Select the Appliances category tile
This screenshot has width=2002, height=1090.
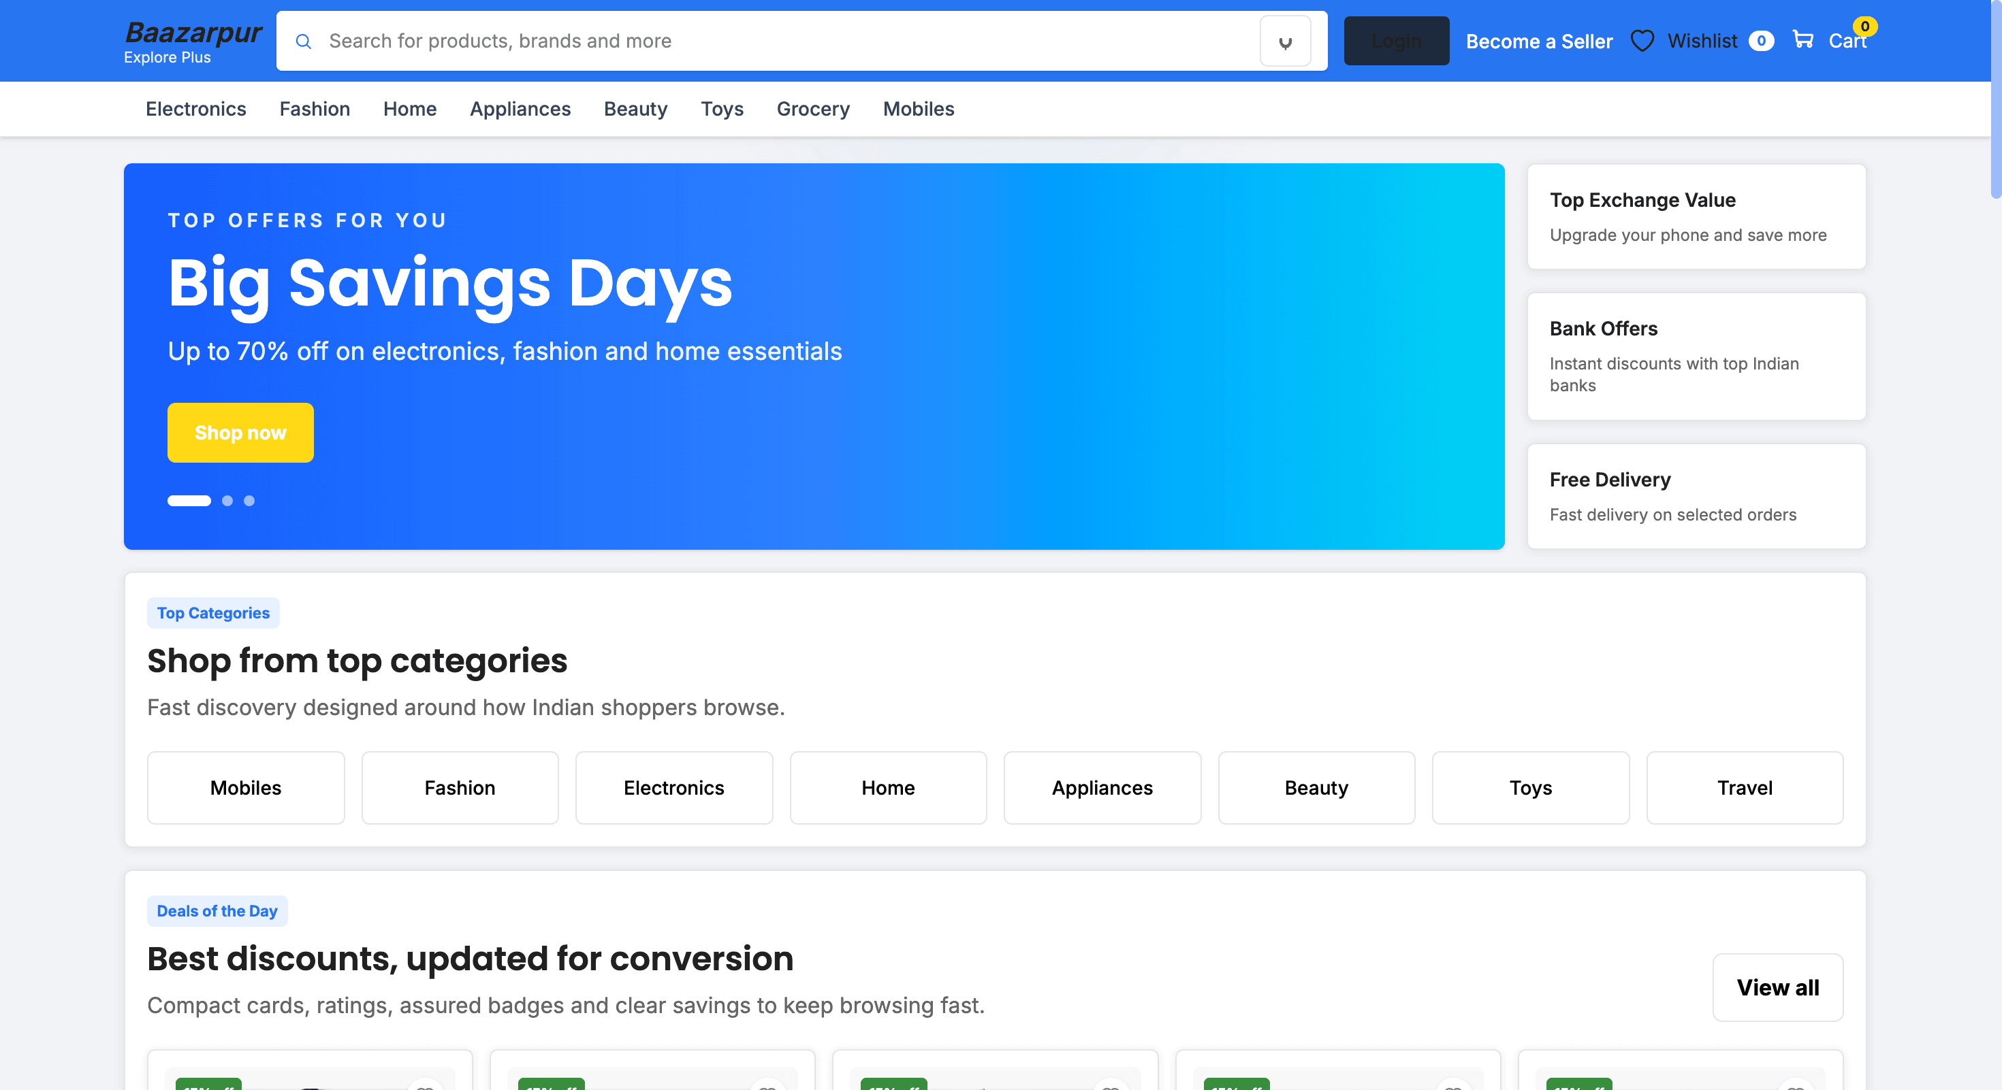[x=1102, y=788]
